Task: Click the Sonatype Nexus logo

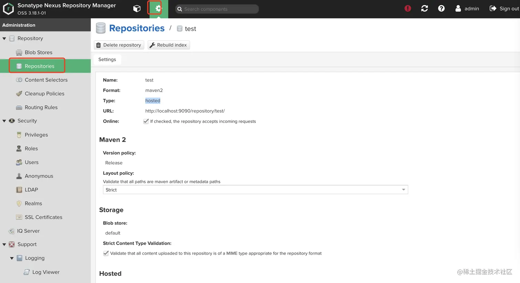Action: [x=8, y=9]
